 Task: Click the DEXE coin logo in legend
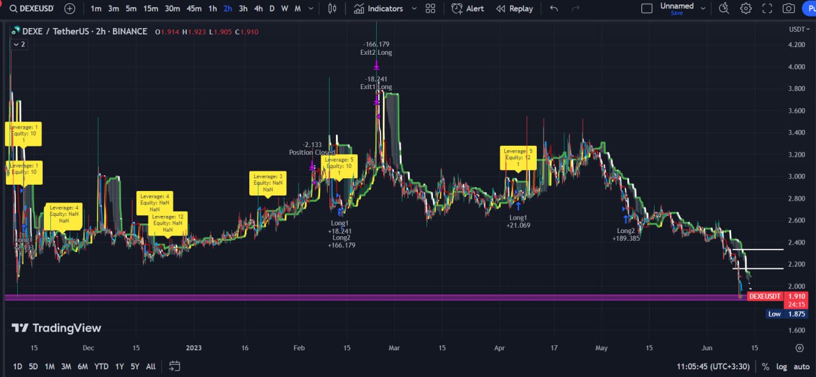click(x=15, y=31)
